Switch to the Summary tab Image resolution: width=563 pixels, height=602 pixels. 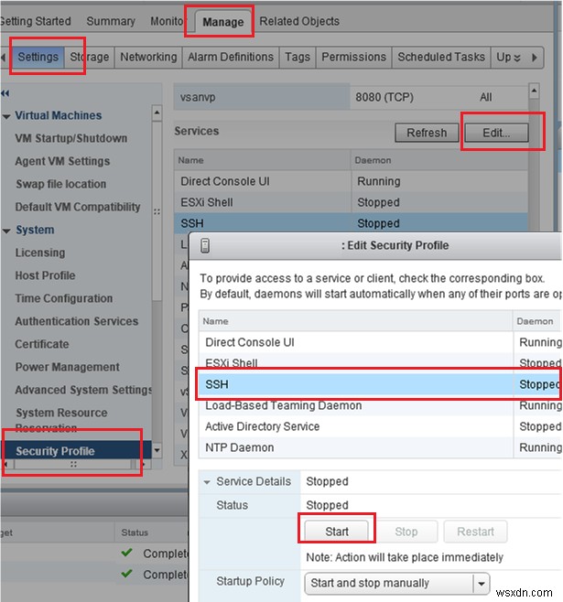[x=111, y=21]
